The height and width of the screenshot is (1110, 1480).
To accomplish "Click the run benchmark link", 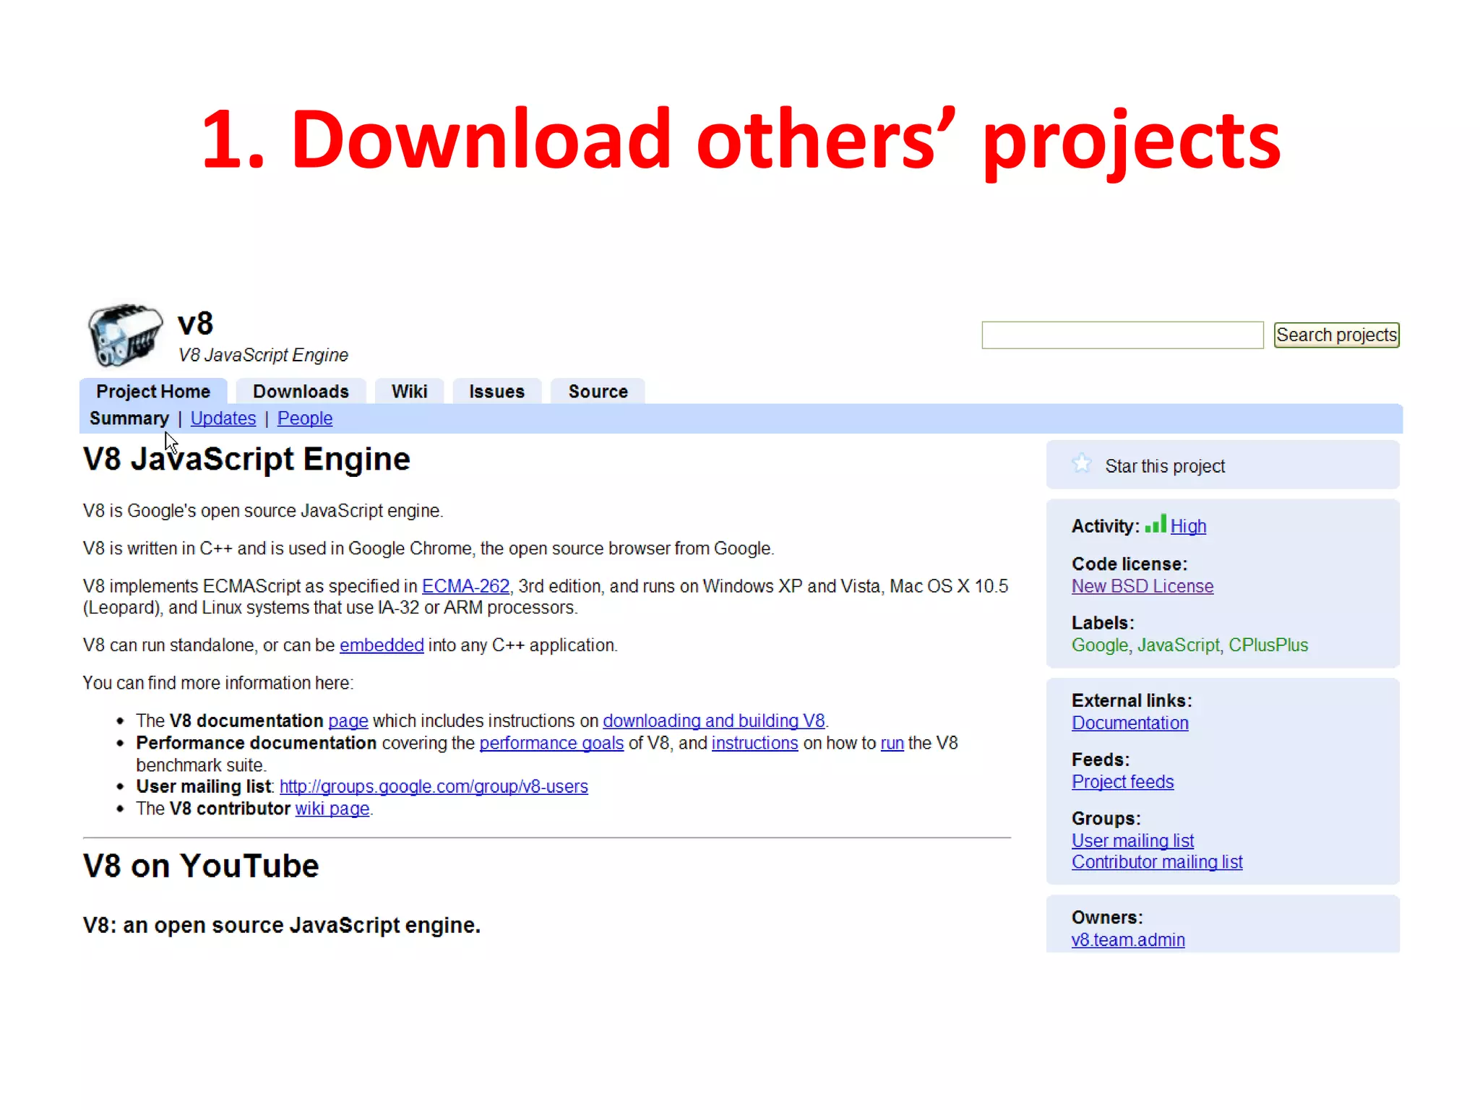I will pyautogui.click(x=892, y=744).
